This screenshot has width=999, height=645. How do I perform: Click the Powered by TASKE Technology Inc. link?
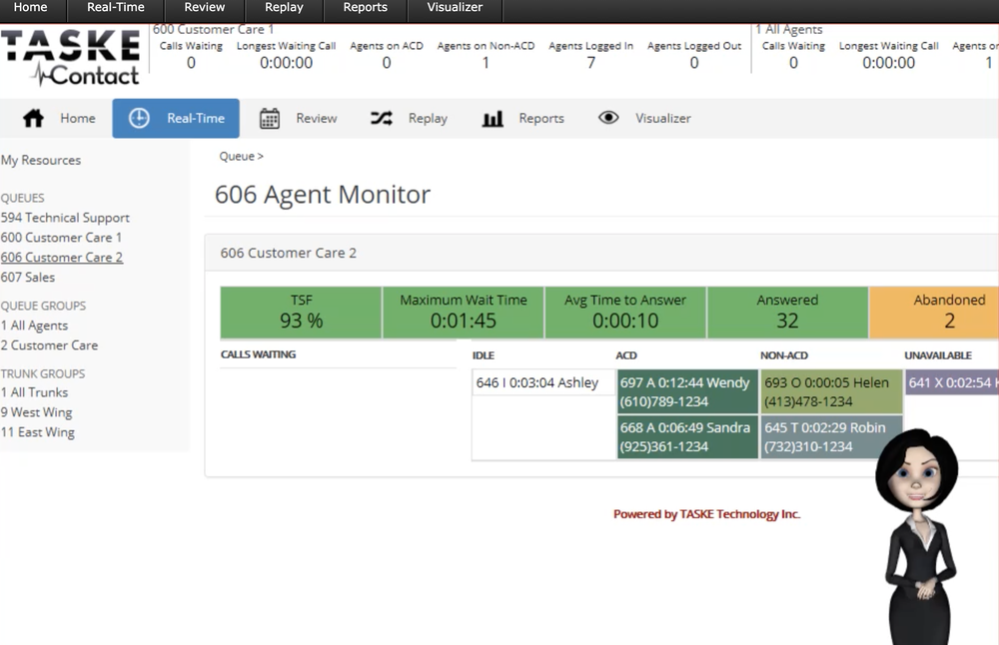[706, 514]
